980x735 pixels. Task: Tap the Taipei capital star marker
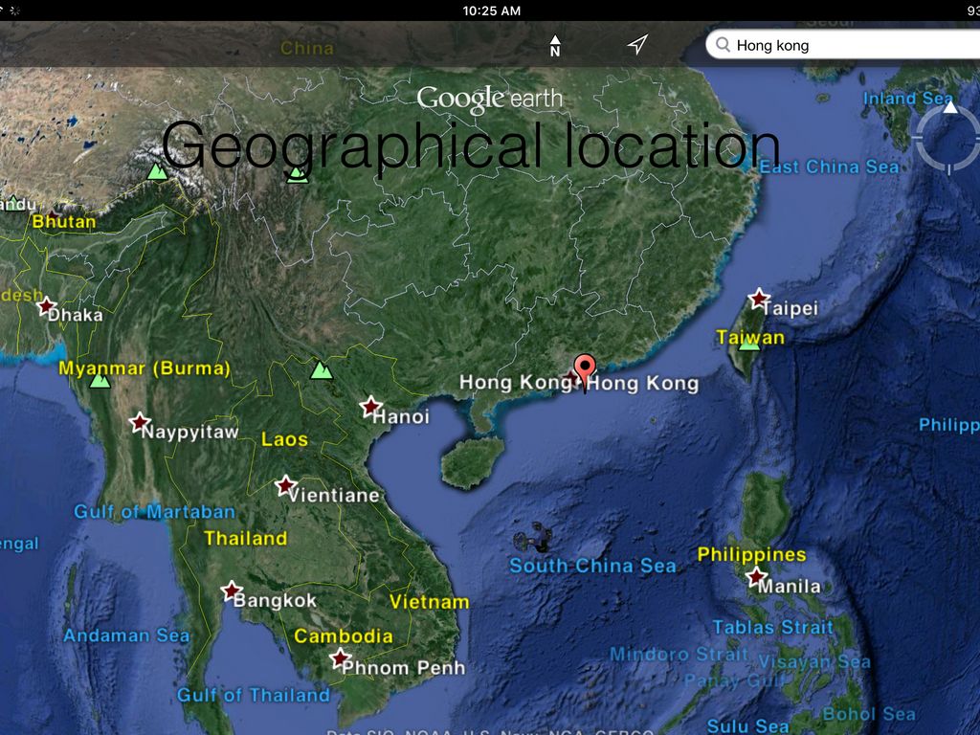pyautogui.click(x=759, y=299)
